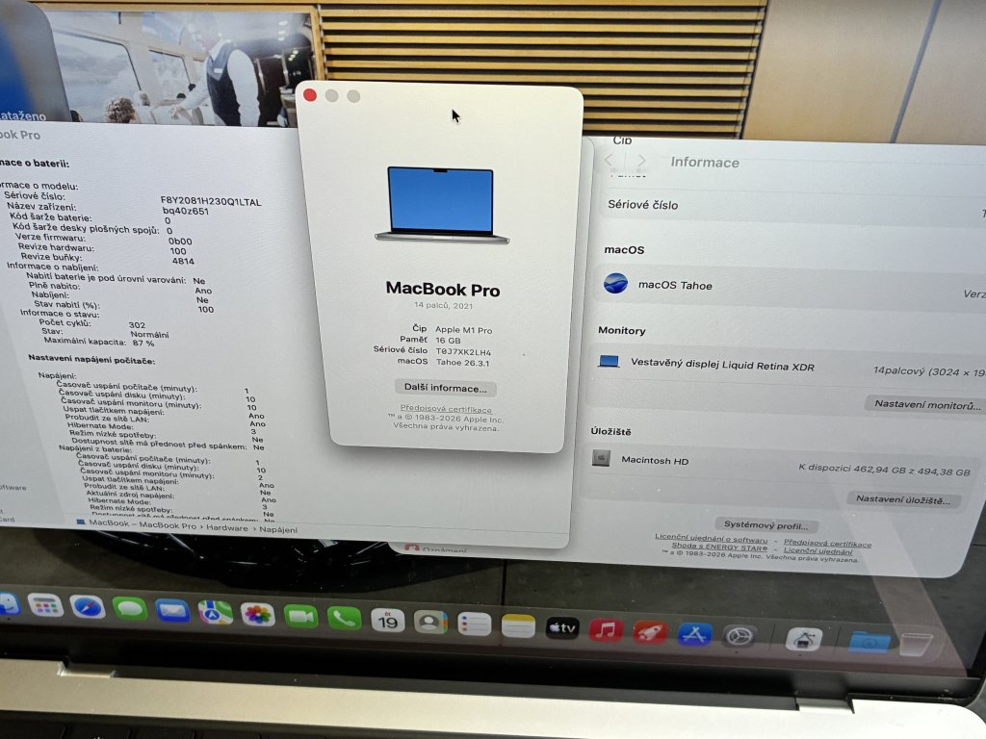Click the System Settings gear in dock
The height and width of the screenshot is (739, 986).
739,636
